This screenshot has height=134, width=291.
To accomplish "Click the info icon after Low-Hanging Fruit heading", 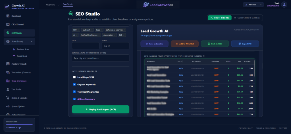I will [203, 56].
